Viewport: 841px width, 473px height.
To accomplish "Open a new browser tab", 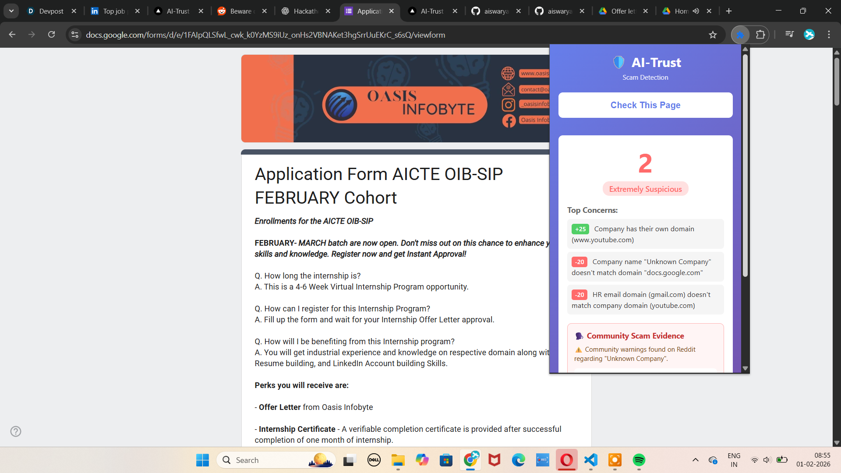I will pos(729,11).
